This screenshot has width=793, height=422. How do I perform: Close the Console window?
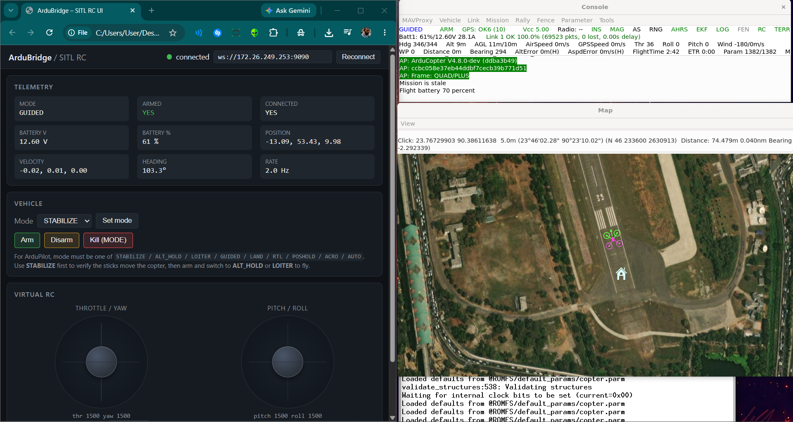point(783,7)
